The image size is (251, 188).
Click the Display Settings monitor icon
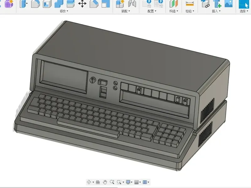(128, 182)
